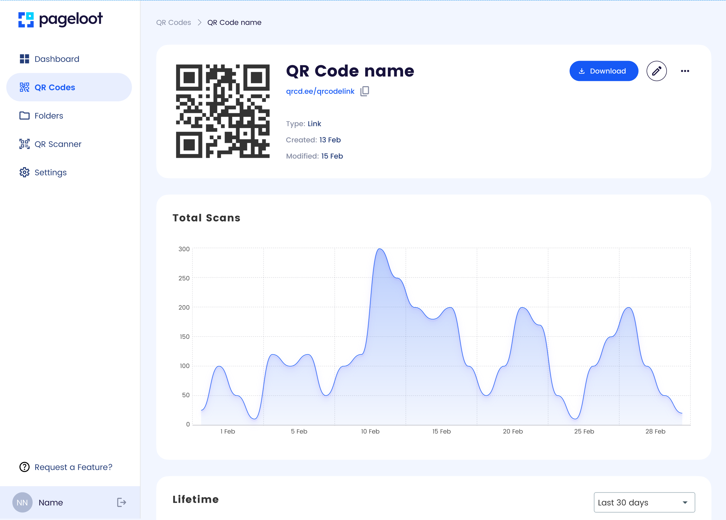
Task: Click the logout icon next to Name
Action: [121, 502]
